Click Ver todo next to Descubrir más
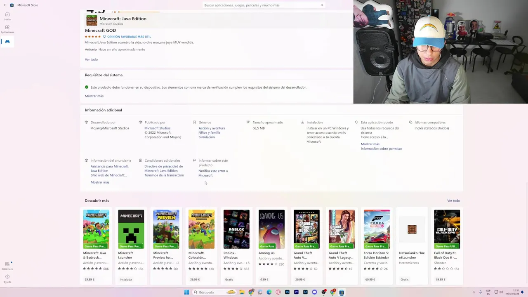Image resolution: width=528 pixels, height=297 pixels. [x=453, y=200]
